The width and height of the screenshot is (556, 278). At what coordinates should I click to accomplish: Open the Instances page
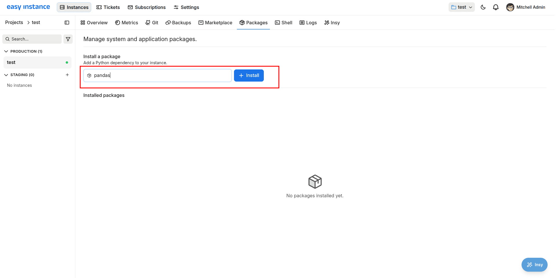click(x=74, y=7)
